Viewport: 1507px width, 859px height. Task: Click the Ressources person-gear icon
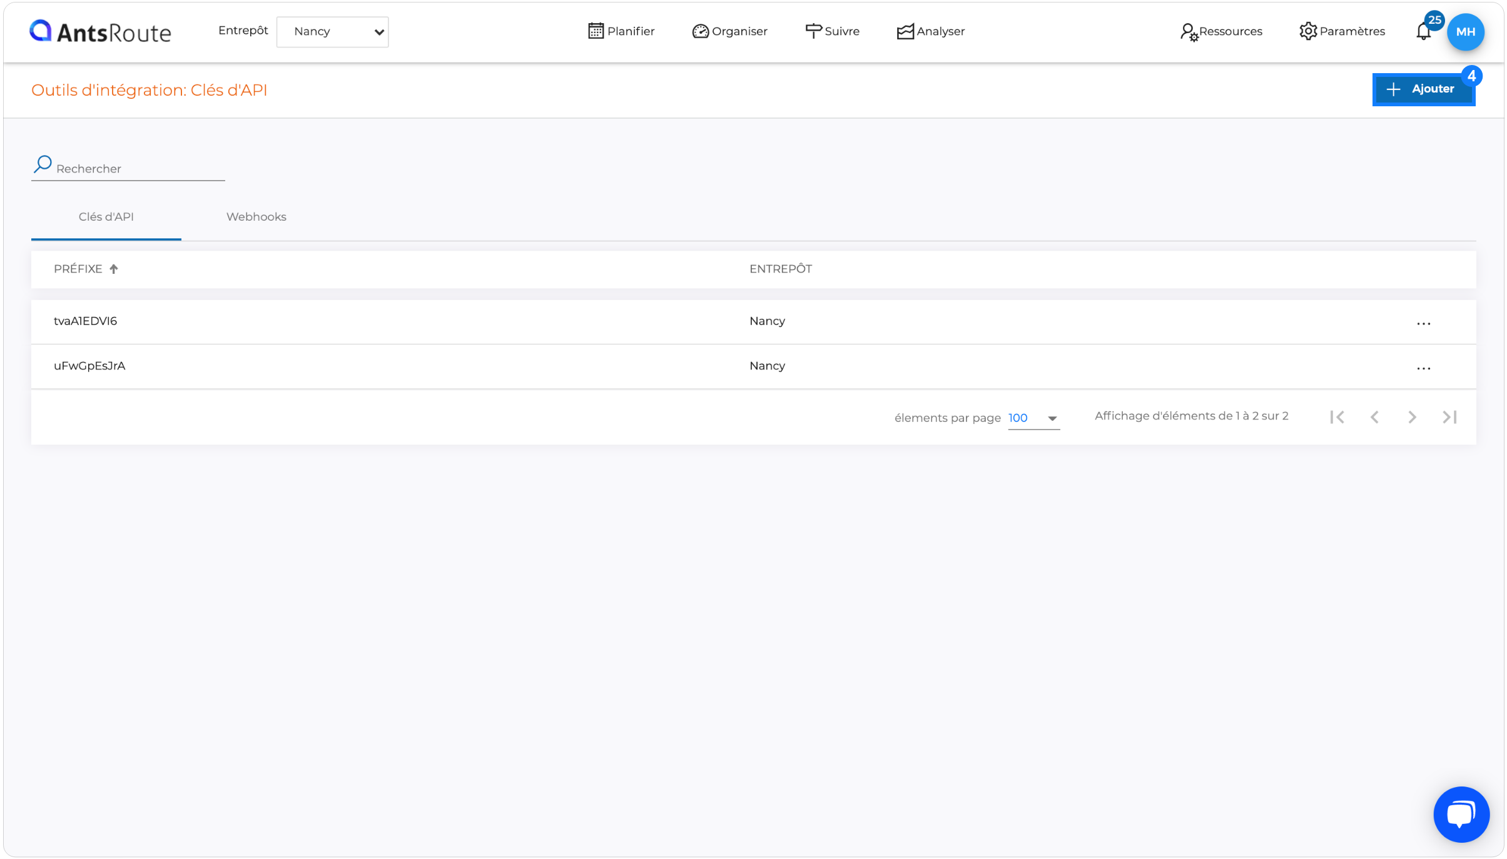(1189, 32)
